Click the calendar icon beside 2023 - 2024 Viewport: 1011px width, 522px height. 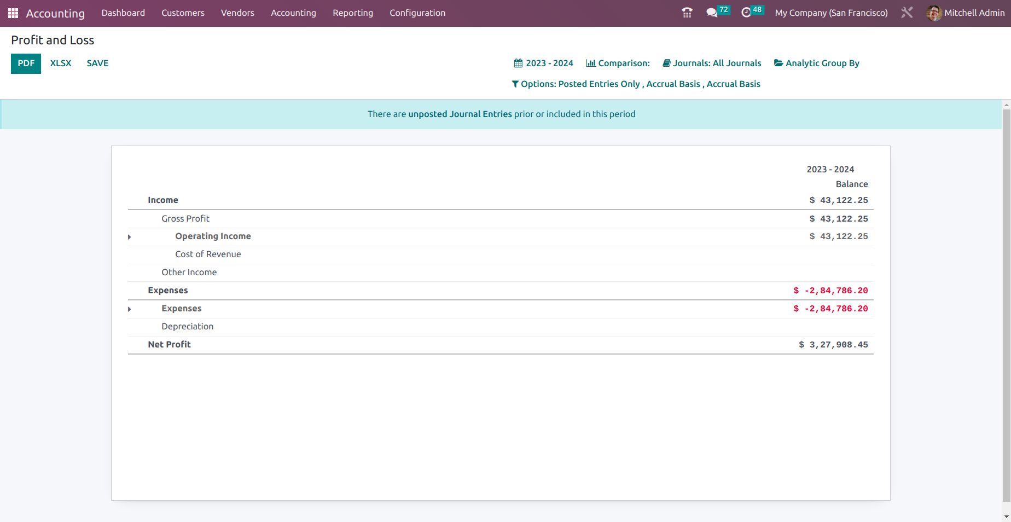(518, 63)
